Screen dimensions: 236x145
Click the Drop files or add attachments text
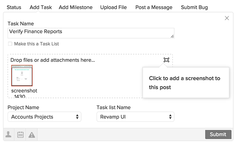[53, 60]
